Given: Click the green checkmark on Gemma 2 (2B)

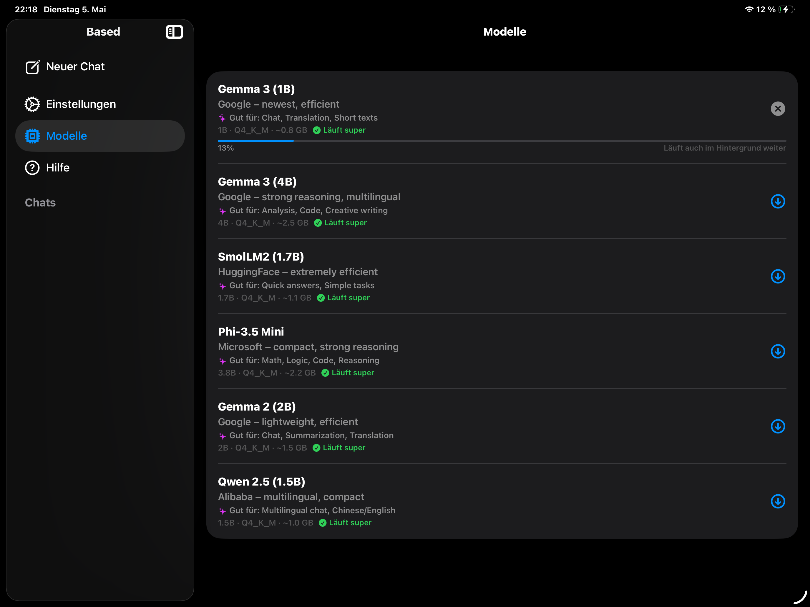Looking at the screenshot, I should (316, 448).
